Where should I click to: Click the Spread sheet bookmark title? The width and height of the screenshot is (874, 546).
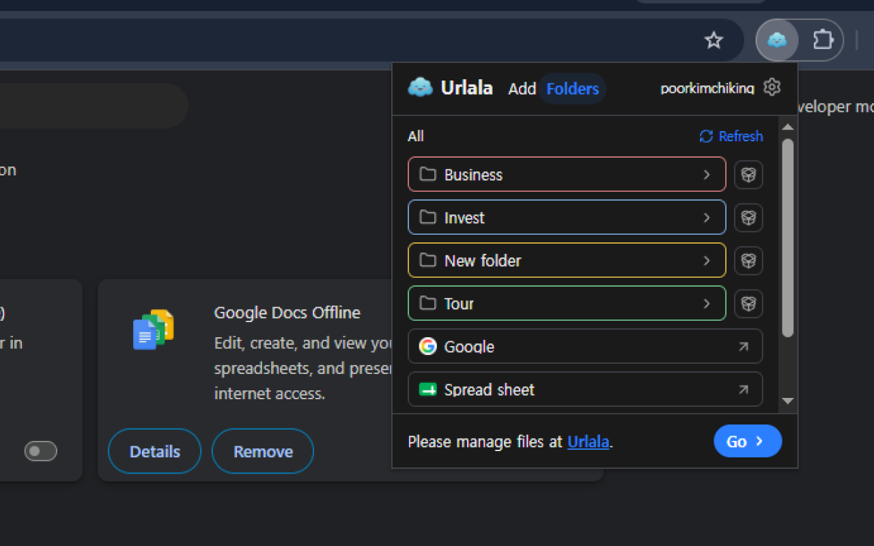[490, 390]
